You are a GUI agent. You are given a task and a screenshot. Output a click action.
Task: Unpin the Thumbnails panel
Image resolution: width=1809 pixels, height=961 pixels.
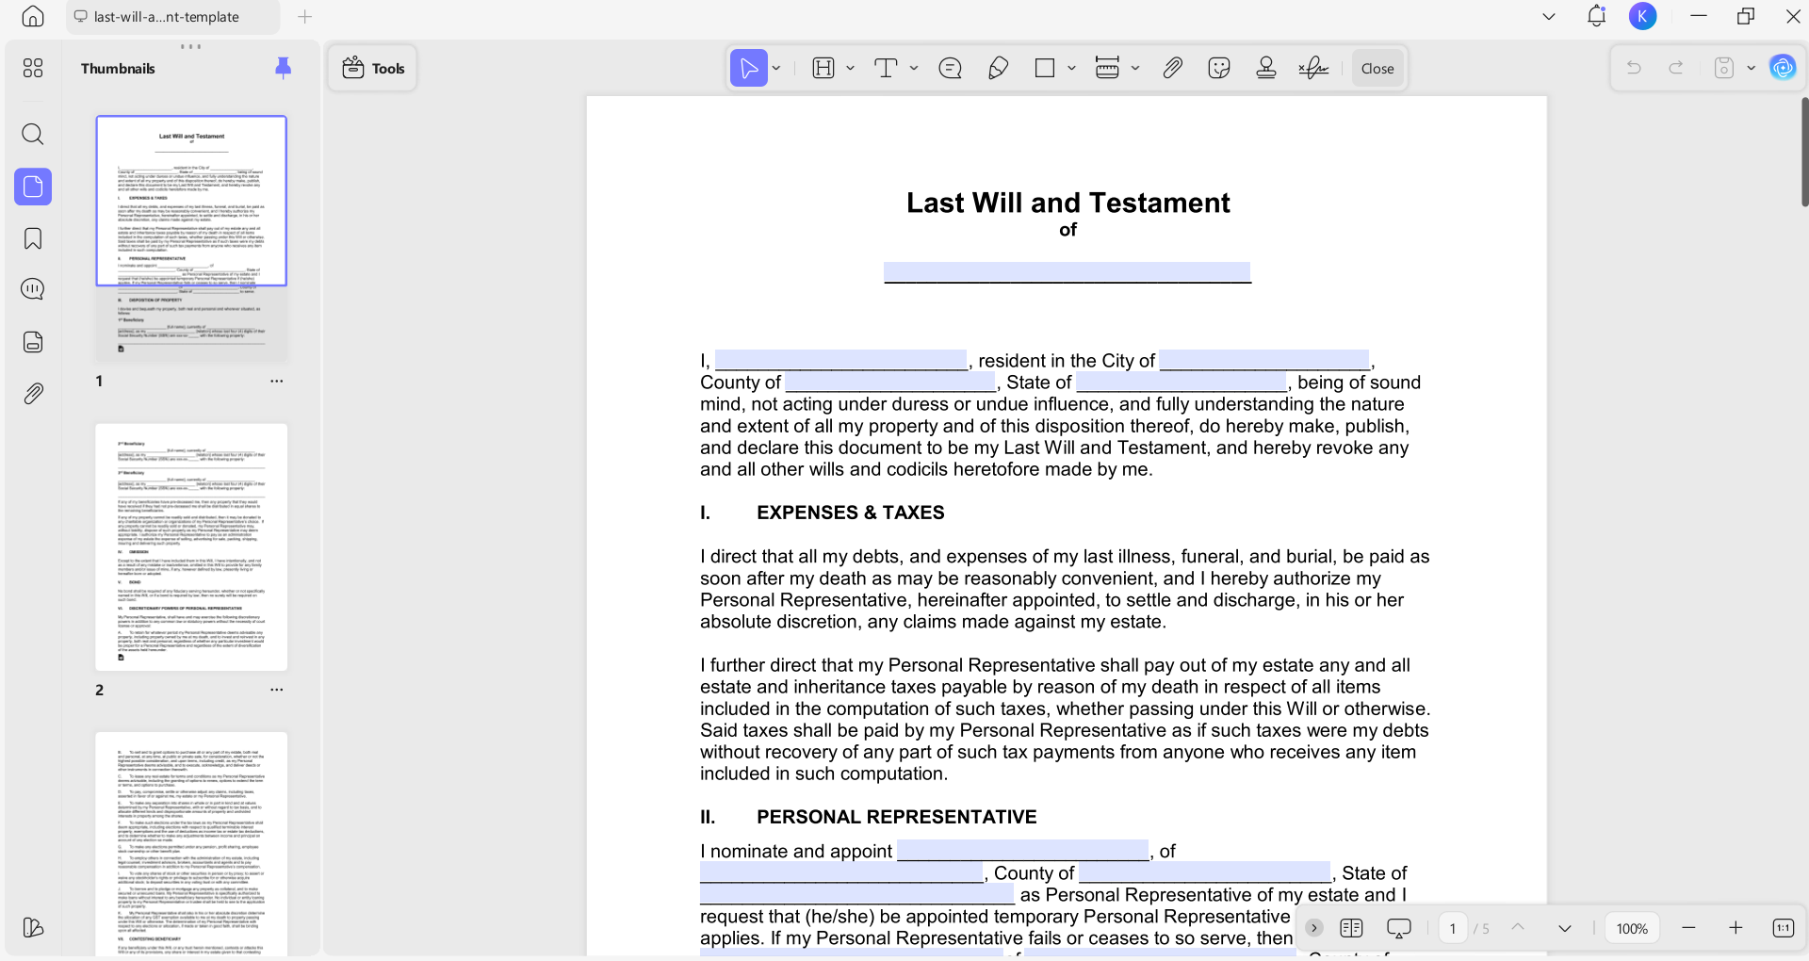[283, 68]
